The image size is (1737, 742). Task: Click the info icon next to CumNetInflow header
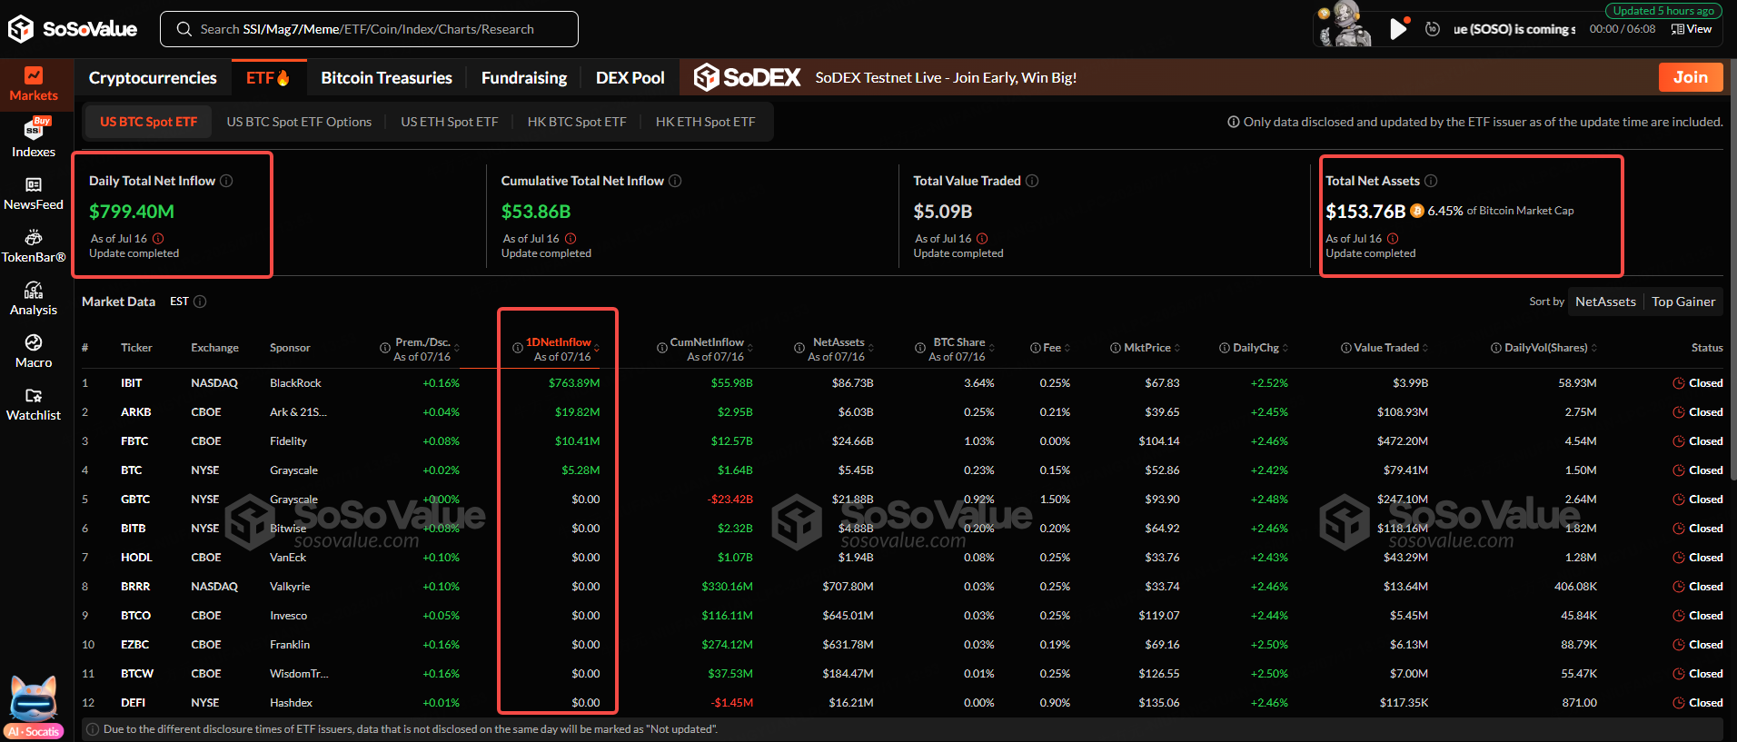[x=662, y=348]
